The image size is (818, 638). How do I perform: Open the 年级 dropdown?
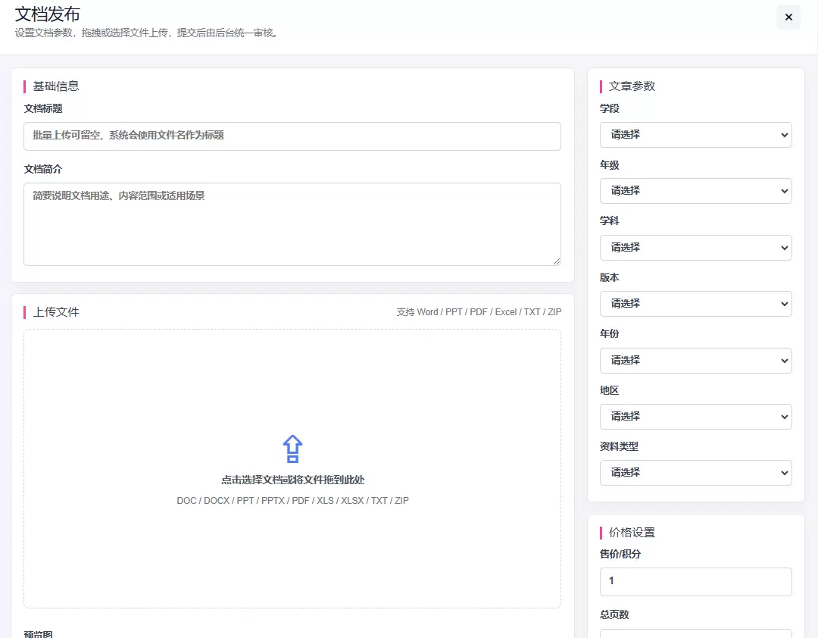[695, 191]
